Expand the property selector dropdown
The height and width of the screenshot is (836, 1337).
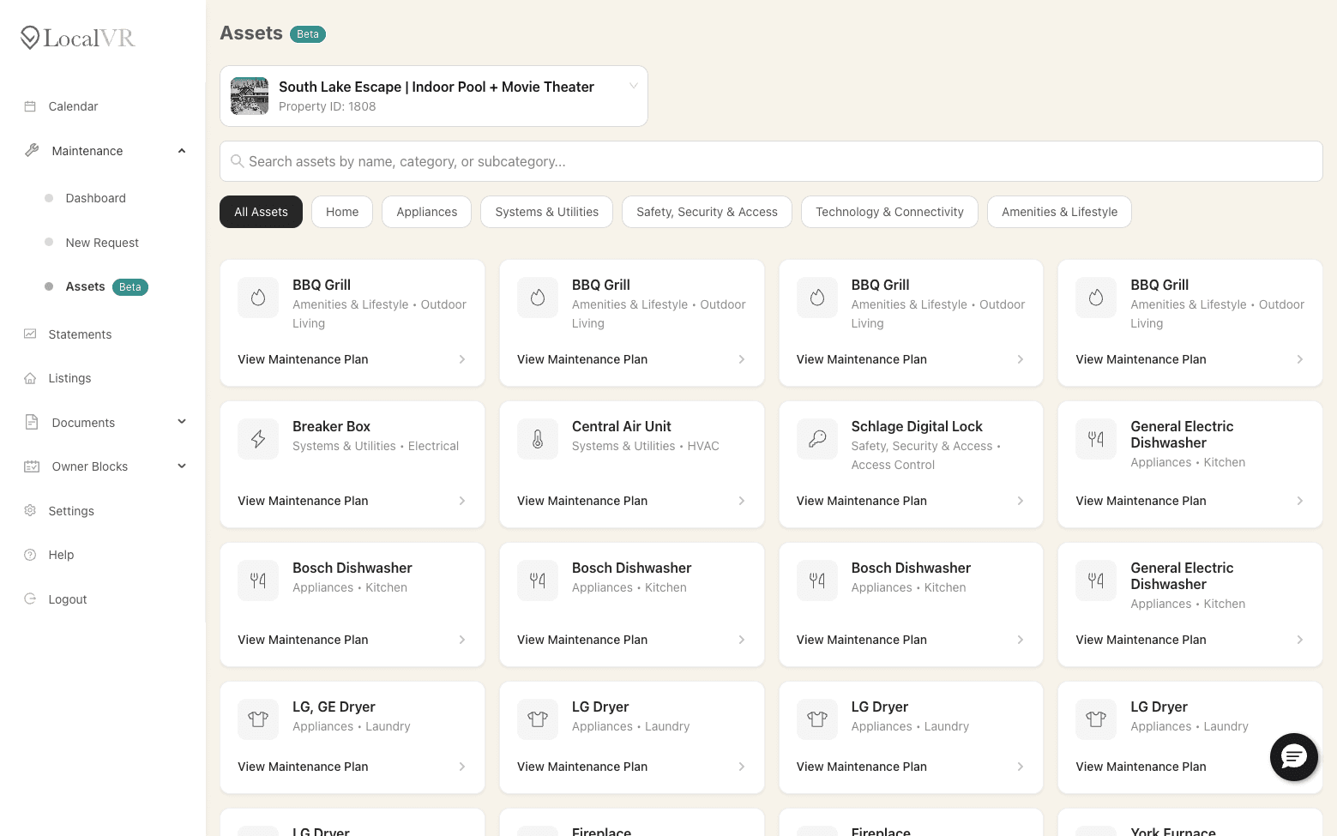click(x=633, y=85)
